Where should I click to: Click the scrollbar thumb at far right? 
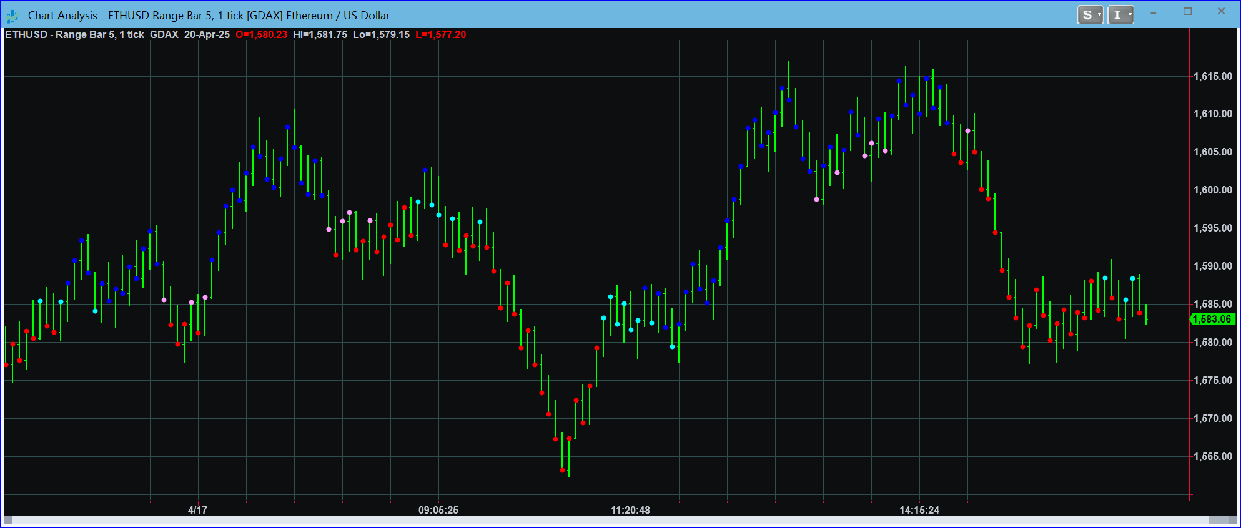pos(1219,520)
